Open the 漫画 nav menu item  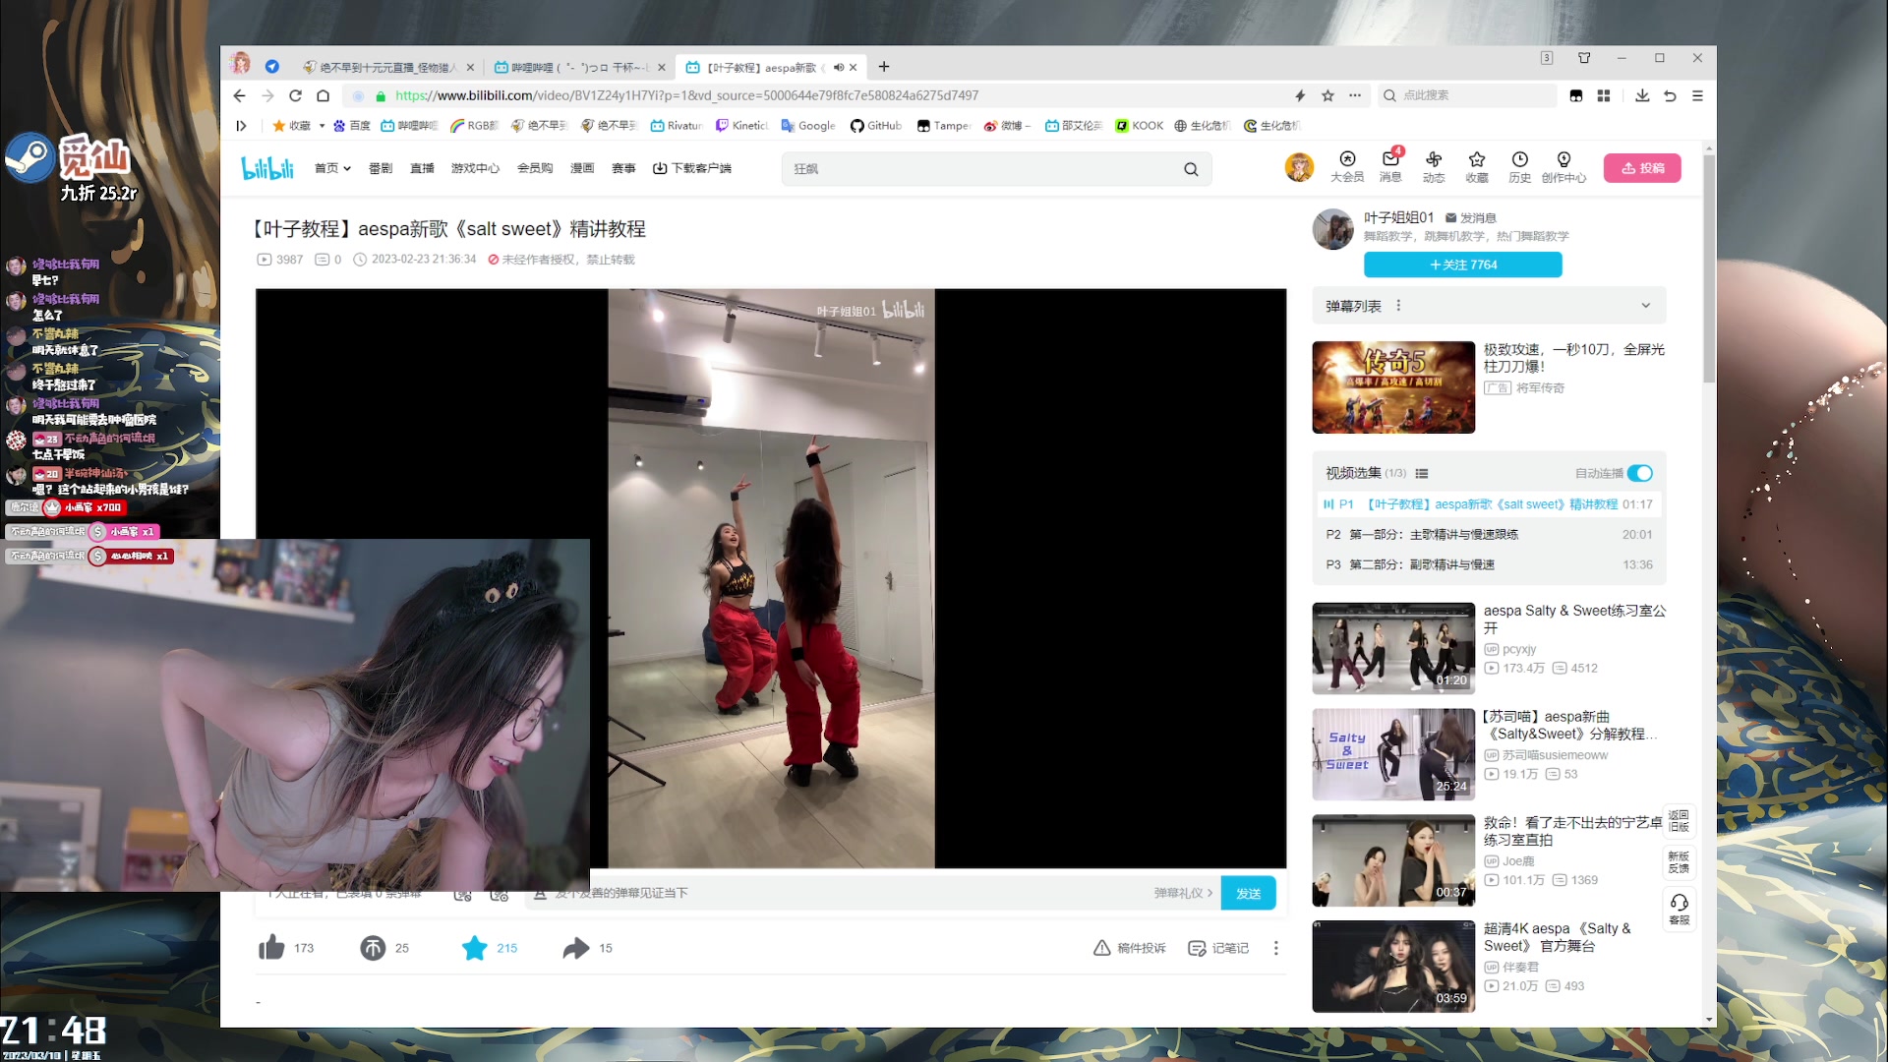[582, 168]
